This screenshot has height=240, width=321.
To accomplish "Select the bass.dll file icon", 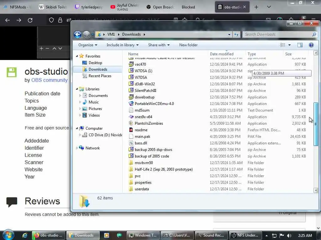I will pos(131,143).
